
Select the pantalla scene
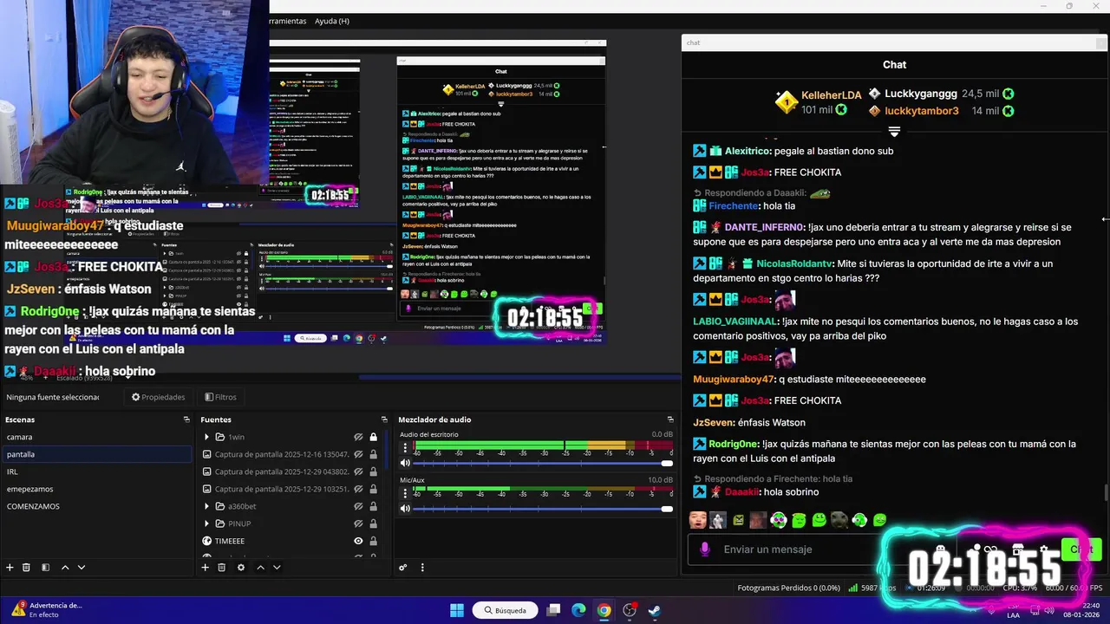click(95, 454)
